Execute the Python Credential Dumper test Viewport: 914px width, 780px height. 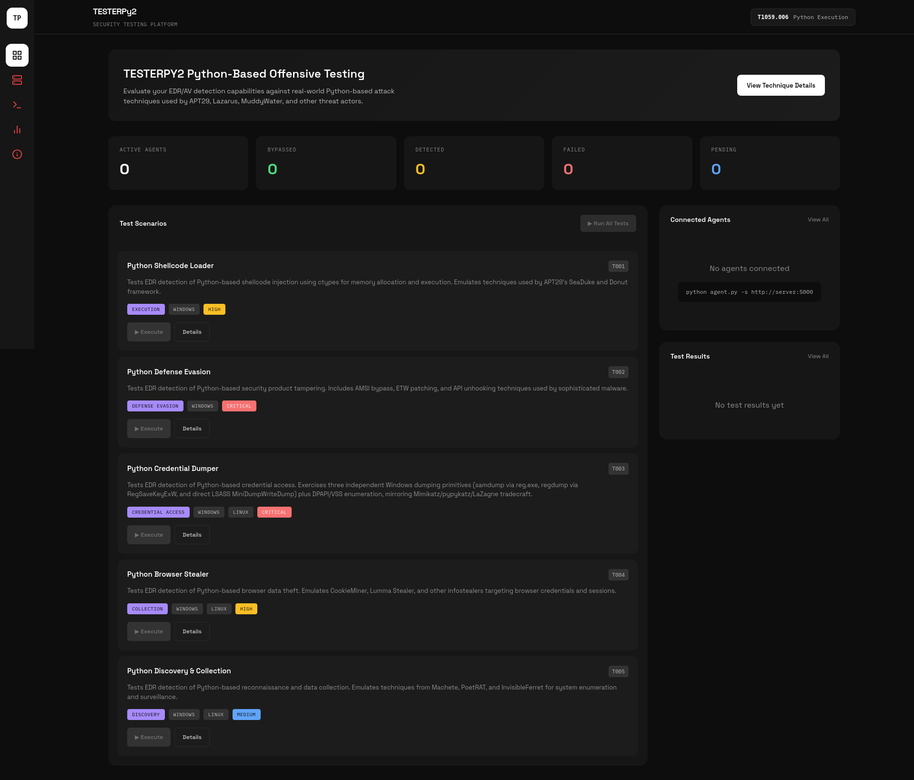coord(149,535)
